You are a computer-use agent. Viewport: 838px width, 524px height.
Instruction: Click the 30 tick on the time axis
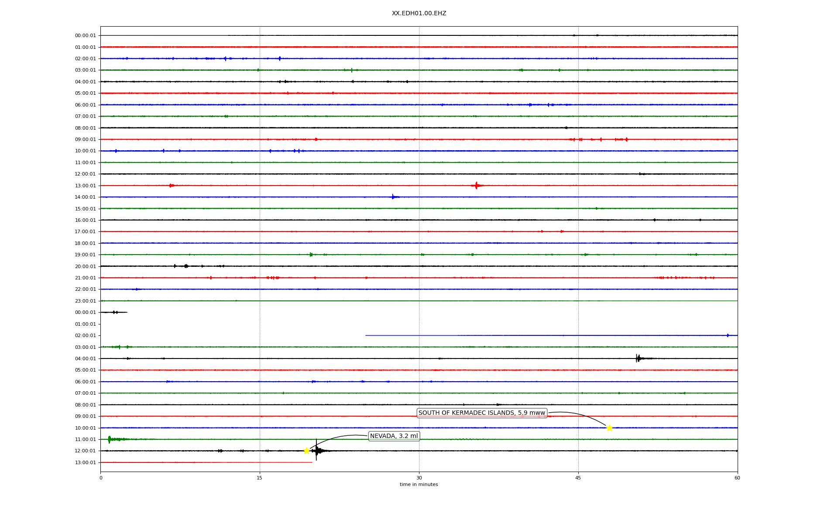click(x=419, y=478)
